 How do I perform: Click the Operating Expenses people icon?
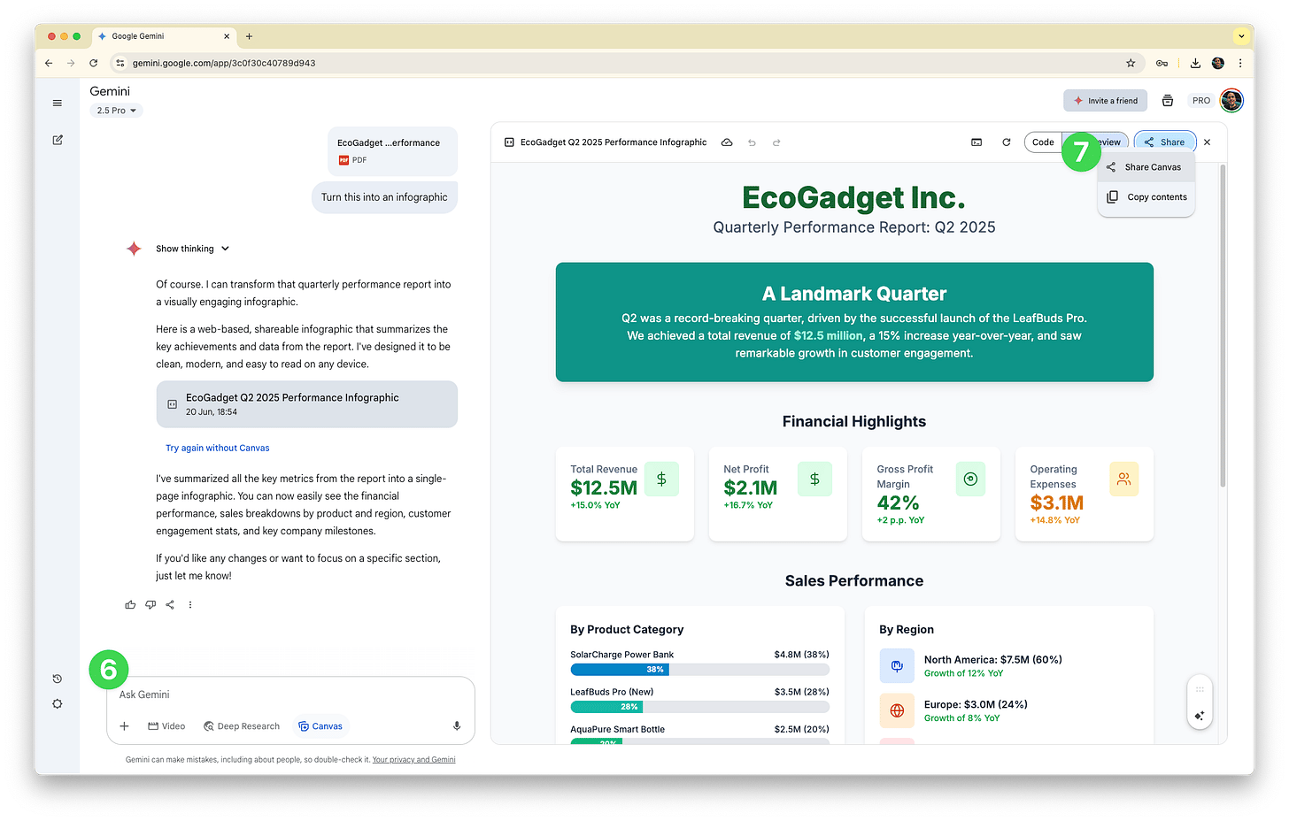1124,479
